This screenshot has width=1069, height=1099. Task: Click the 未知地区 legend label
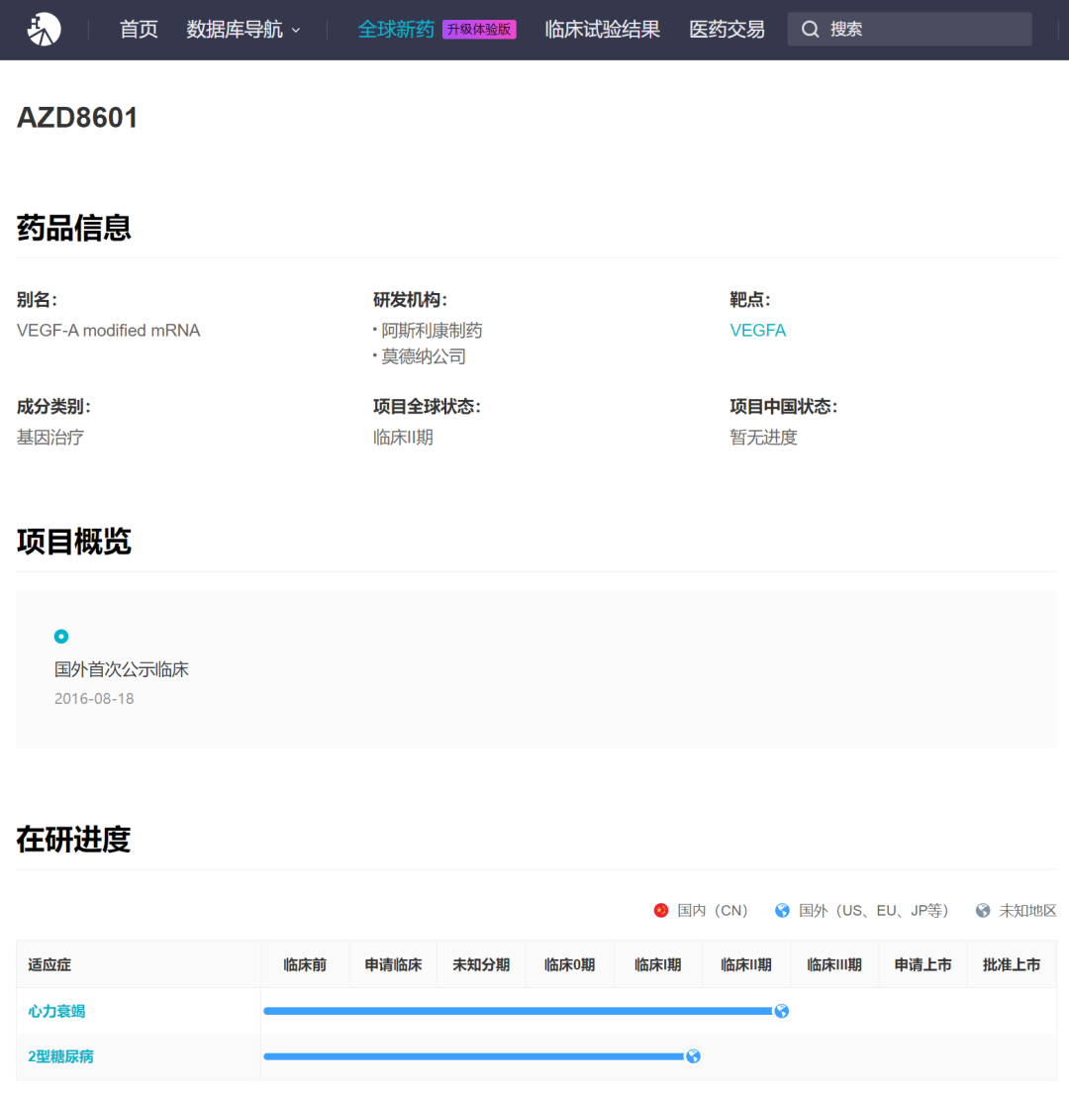click(1027, 910)
